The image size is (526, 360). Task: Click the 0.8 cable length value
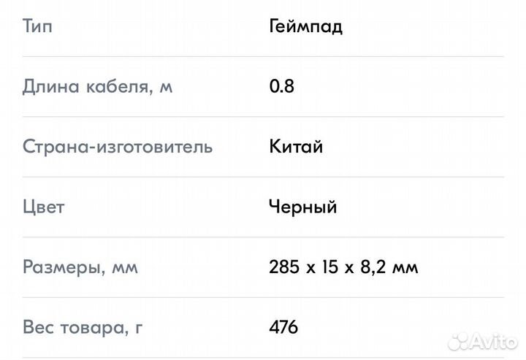click(x=282, y=87)
